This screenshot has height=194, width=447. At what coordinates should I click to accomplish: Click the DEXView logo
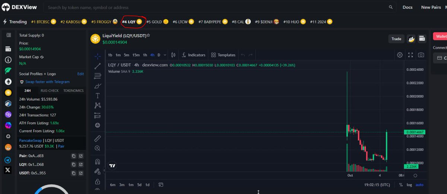(19, 7)
